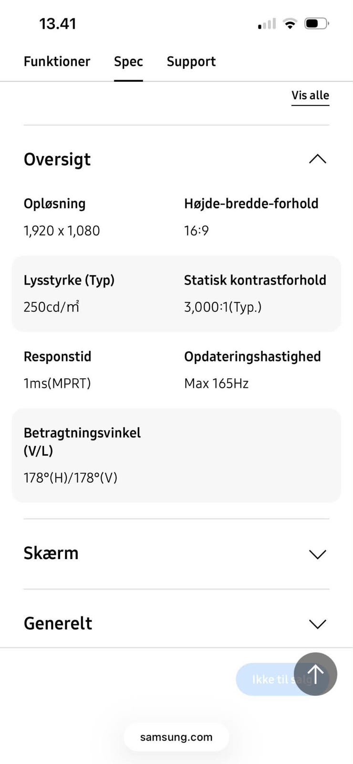This screenshot has width=353, height=764.
Task: Click the Oversigt heading text
Action: tap(57, 159)
